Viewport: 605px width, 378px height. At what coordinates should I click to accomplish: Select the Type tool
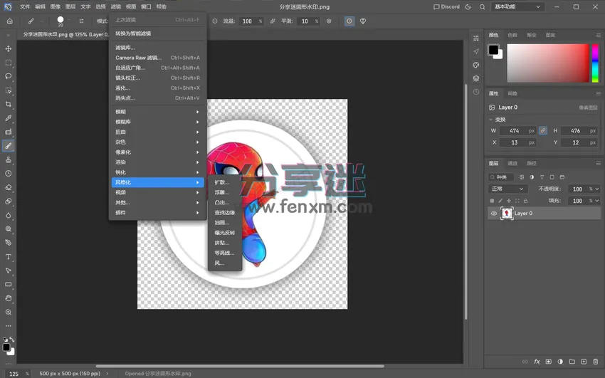pos(8,257)
